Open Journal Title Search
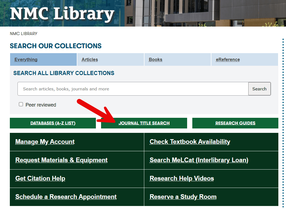This screenshot has width=286, height=209. 144,123
